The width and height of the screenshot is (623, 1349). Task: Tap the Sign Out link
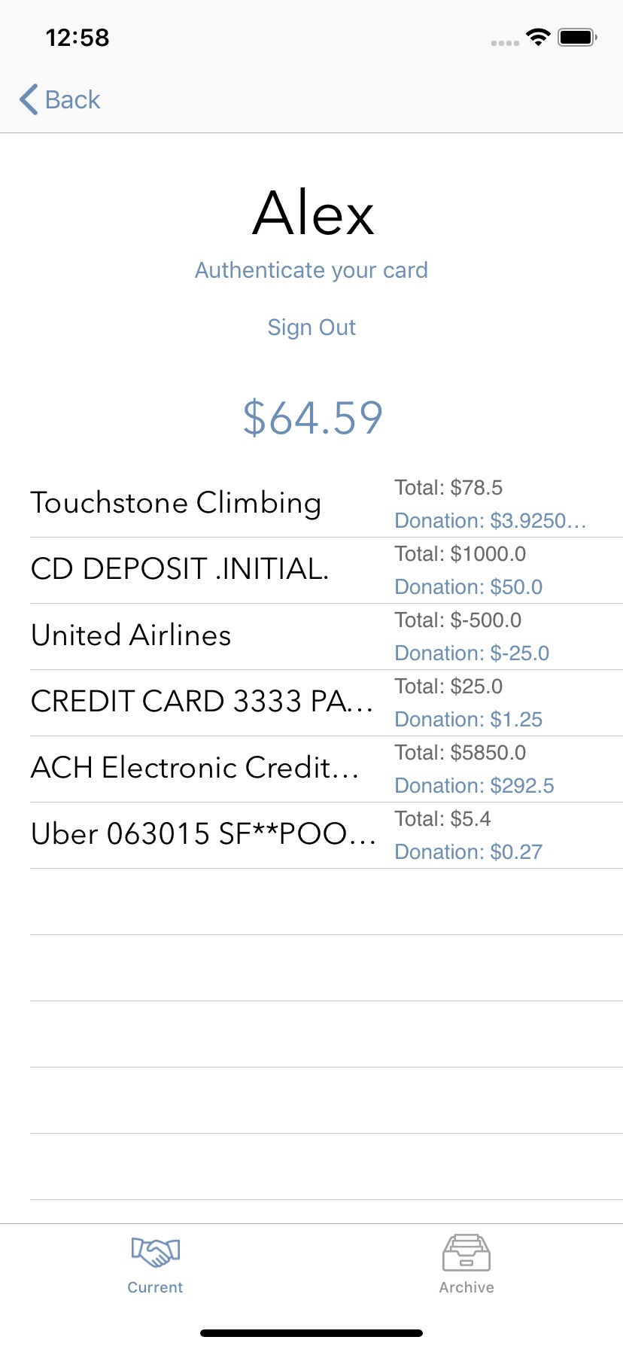click(311, 327)
